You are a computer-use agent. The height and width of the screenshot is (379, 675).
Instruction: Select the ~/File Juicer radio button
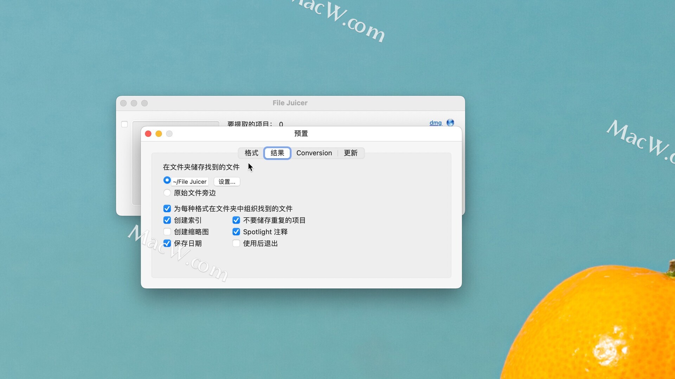167,180
